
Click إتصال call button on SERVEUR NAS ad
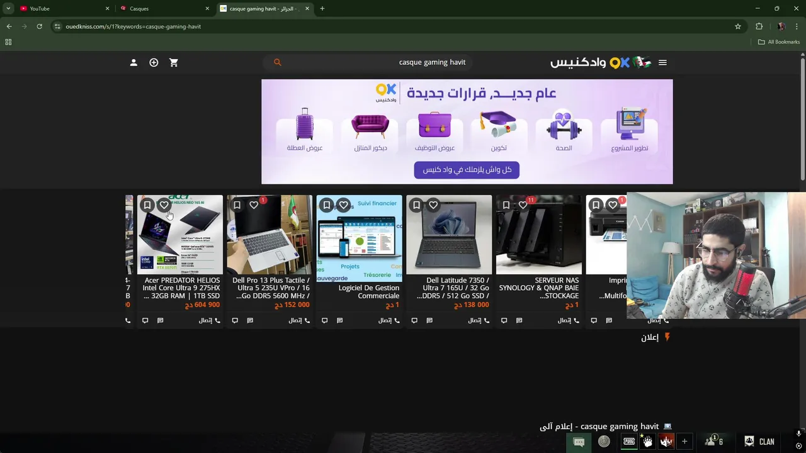[568, 320]
